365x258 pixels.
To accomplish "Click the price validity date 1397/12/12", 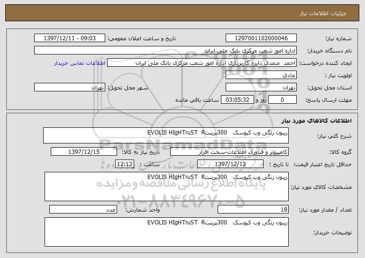I will pos(230,164).
